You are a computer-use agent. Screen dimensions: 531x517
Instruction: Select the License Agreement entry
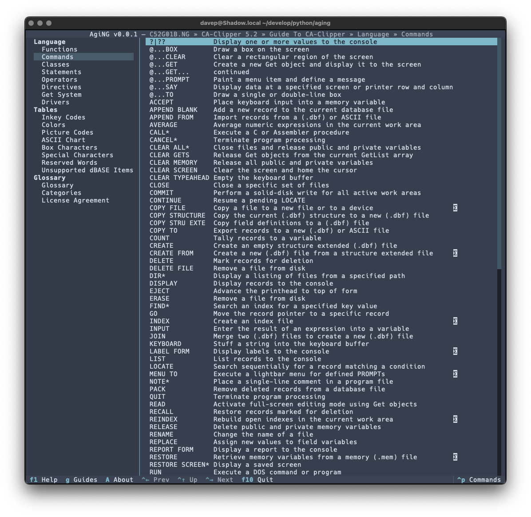coord(75,200)
